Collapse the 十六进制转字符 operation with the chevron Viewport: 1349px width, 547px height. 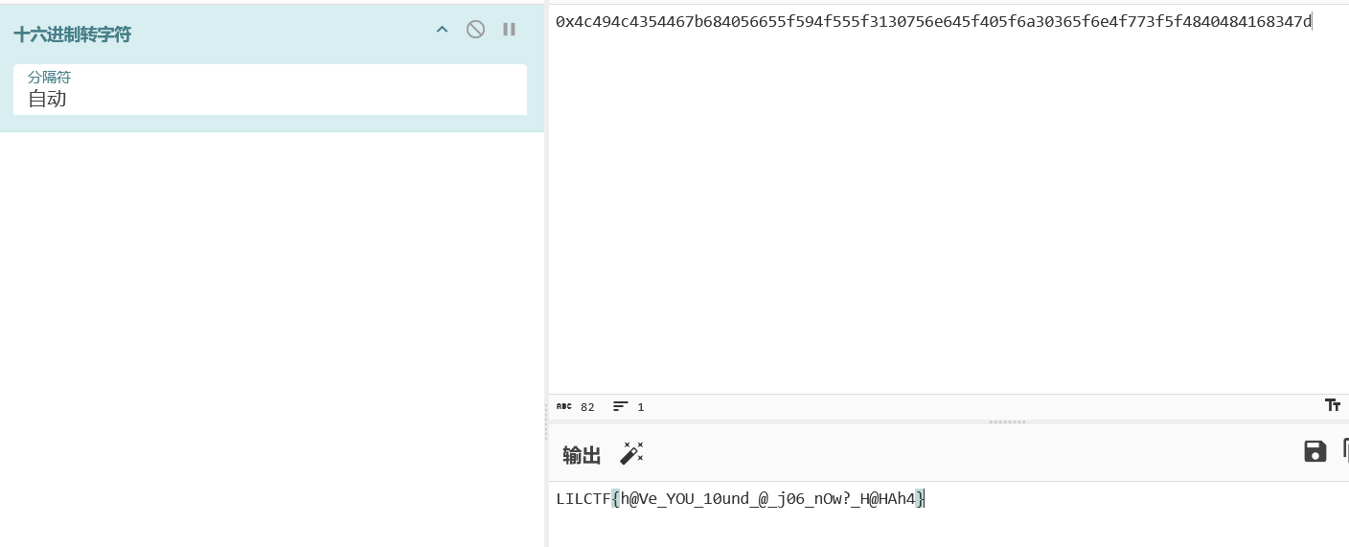442,30
